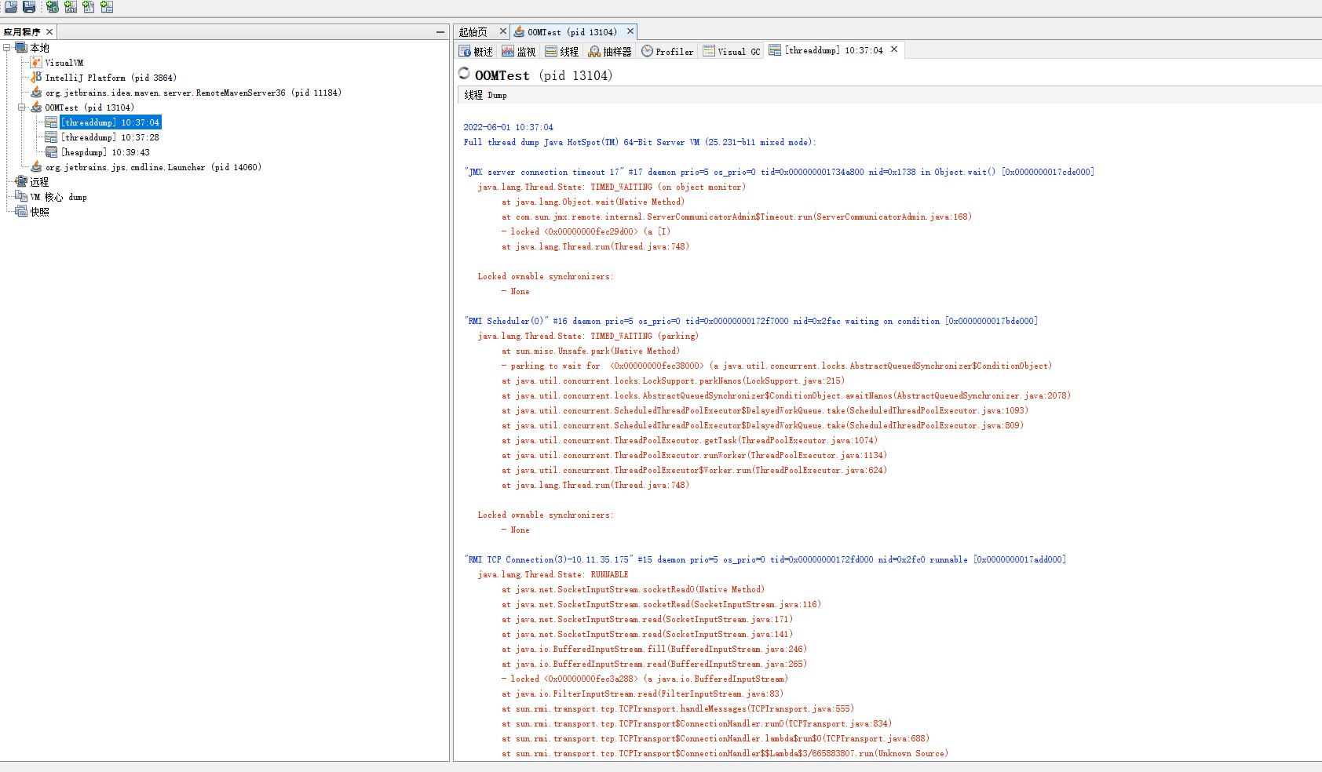The height and width of the screenshot is (772, 1322).
Task: Close the OOMTest (pid 13104) document tab
Action: pos(630,31)
